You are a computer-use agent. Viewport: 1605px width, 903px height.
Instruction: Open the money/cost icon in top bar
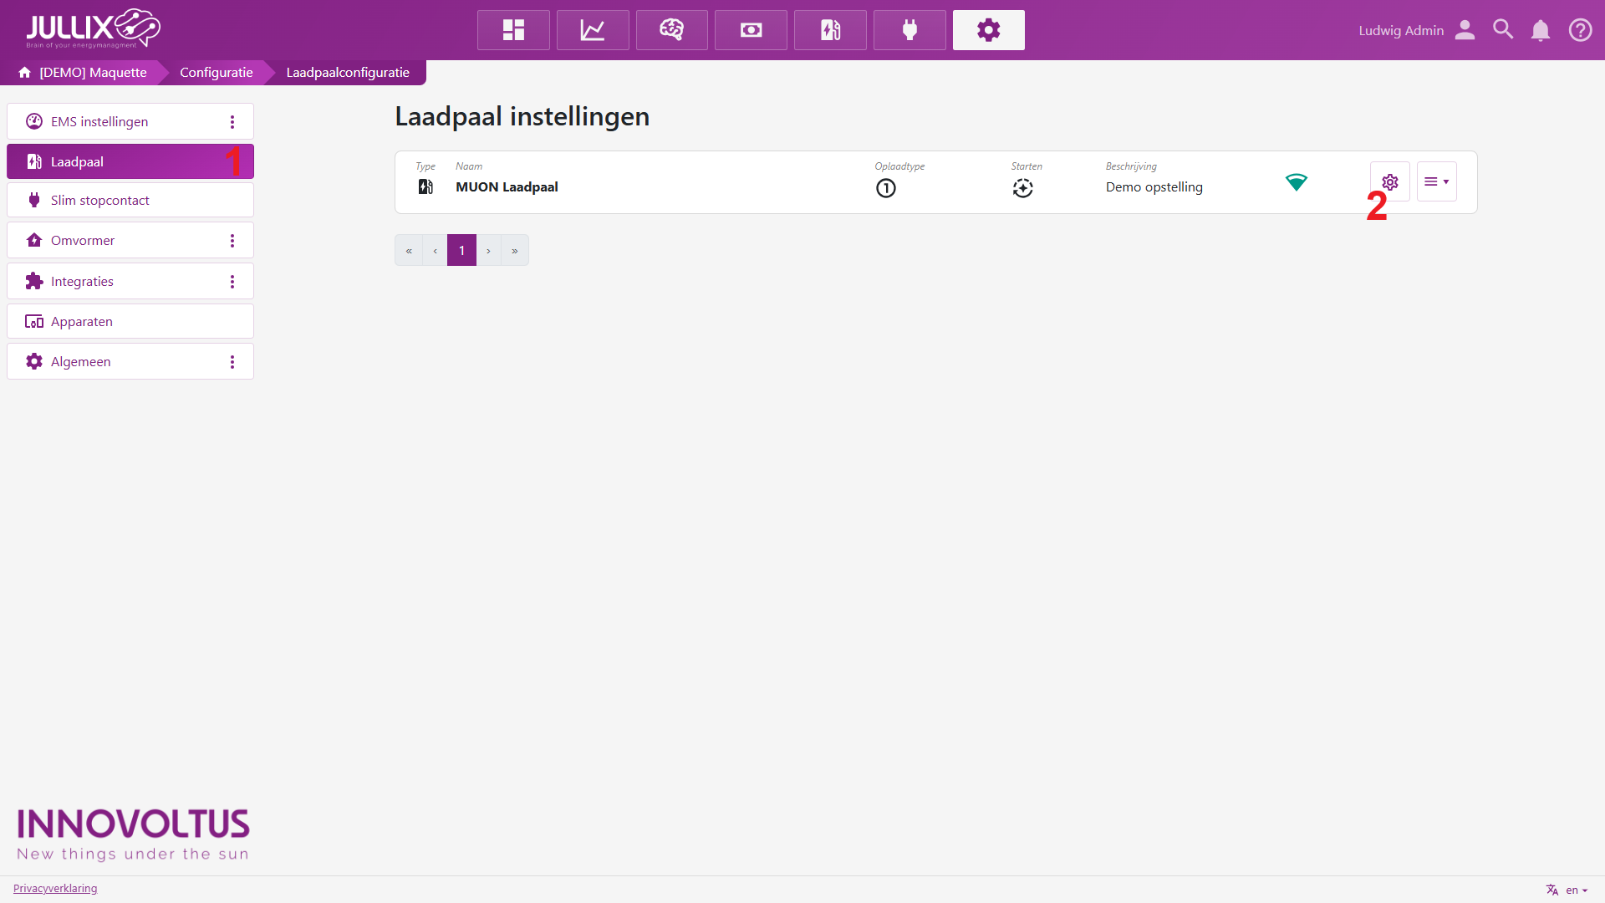pyautogui.click(x=751, y=30)
